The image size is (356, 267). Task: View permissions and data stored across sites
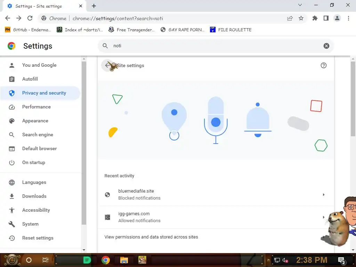pyautogui.click(x=216, y=237)
